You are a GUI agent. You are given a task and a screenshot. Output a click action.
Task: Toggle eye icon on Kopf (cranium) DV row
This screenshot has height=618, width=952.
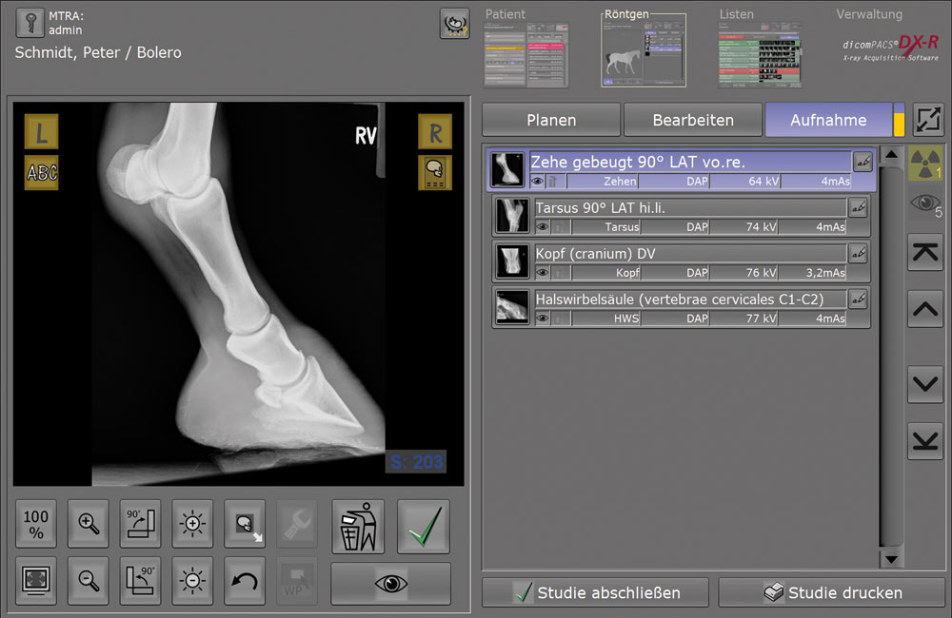pyautogui.click(x=543, y=273)
